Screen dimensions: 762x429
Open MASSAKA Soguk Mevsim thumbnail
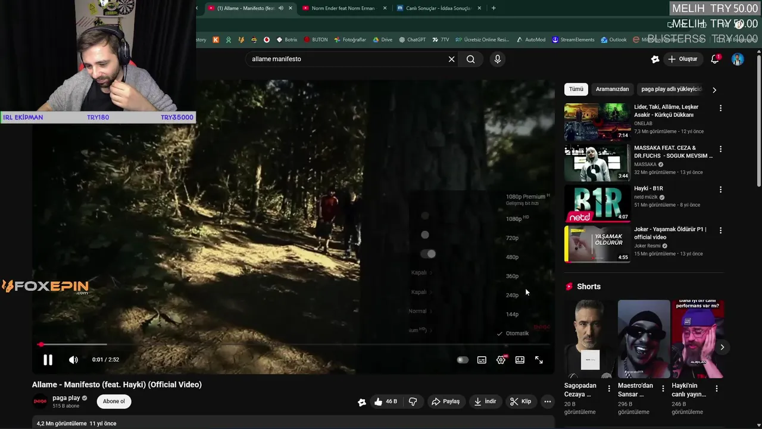[597, 163]
